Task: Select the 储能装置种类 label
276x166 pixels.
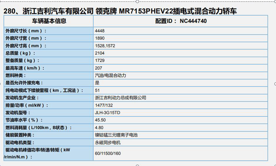Action: [x=20, y=135]
